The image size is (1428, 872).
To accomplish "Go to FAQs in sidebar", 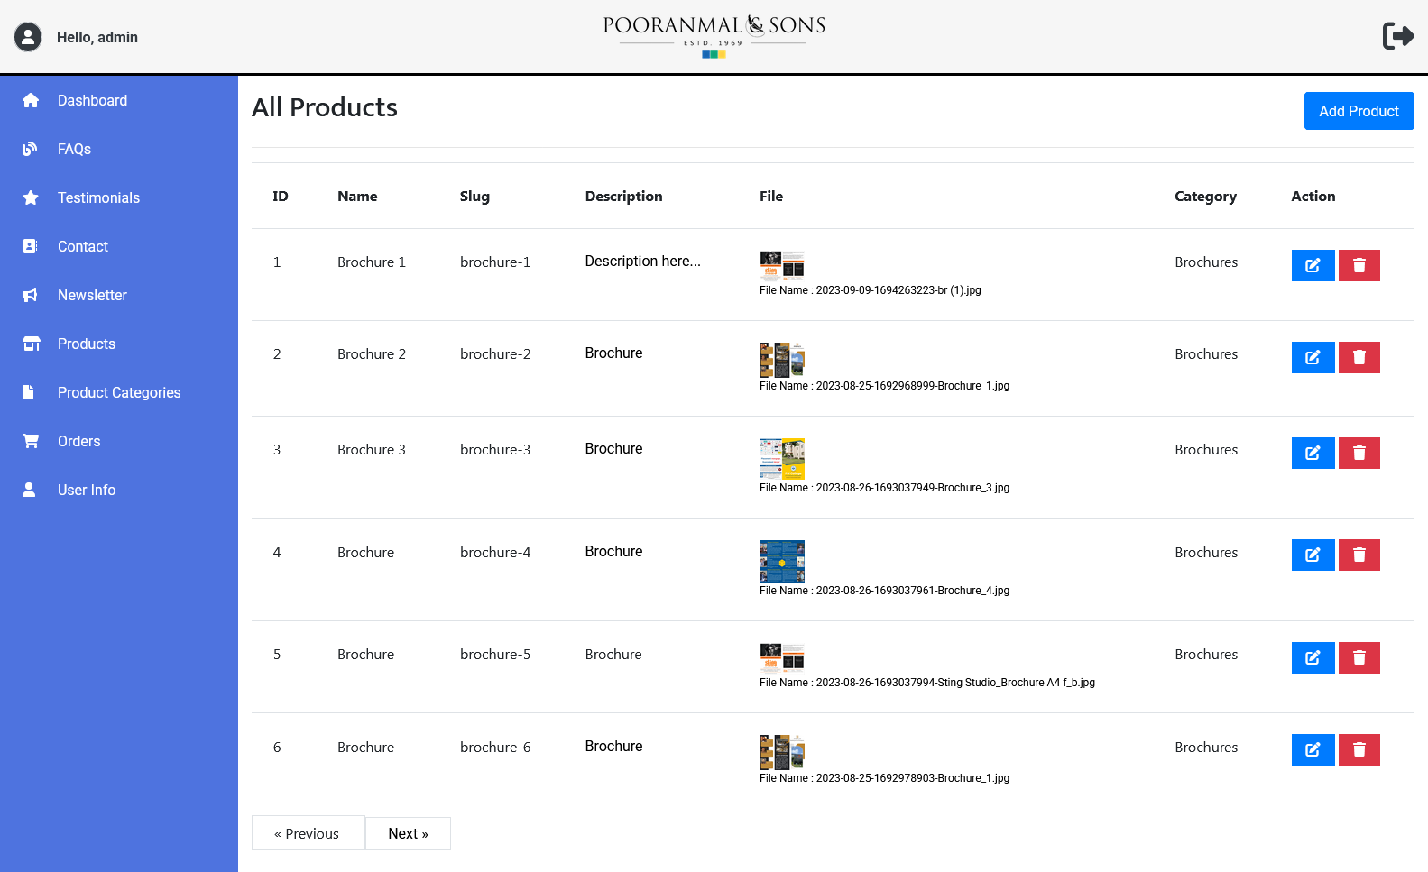I will 74,149.
